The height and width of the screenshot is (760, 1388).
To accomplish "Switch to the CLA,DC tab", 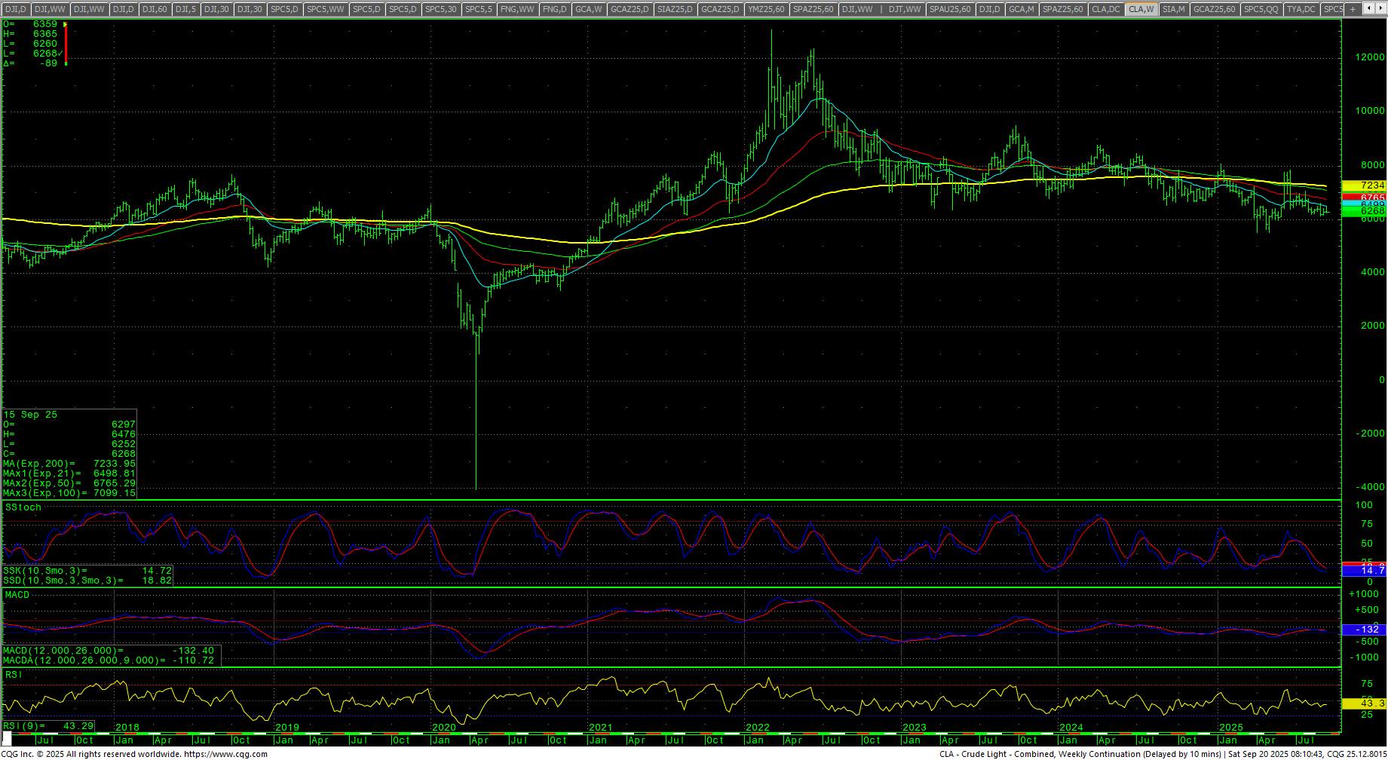I will (1106, 9).
